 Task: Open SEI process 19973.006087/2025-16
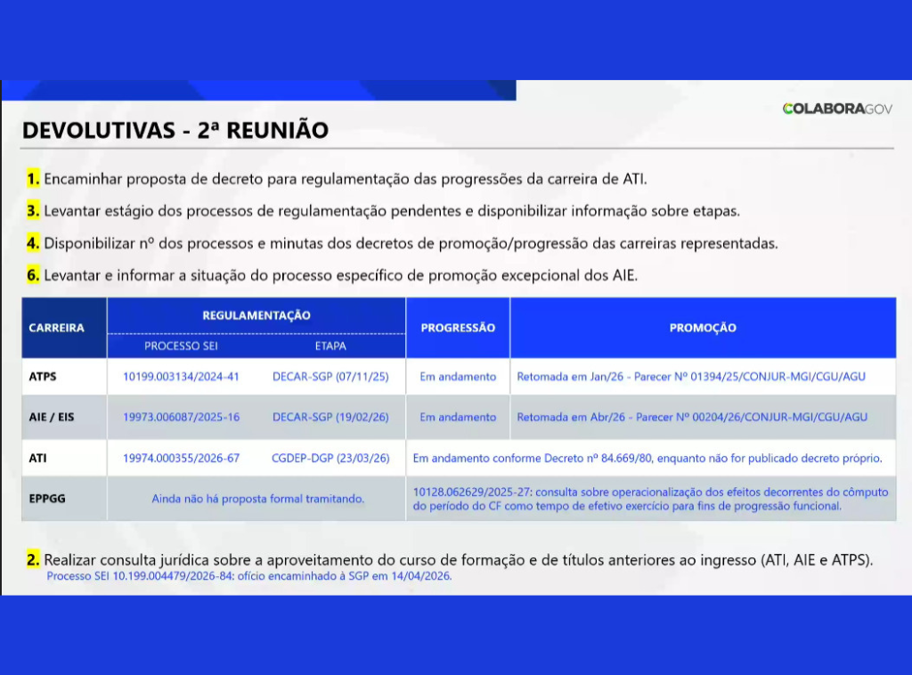[x=181, y=417]
